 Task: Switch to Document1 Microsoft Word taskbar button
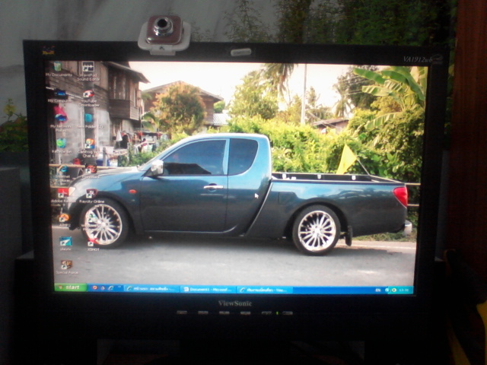[x=208, y=289]
